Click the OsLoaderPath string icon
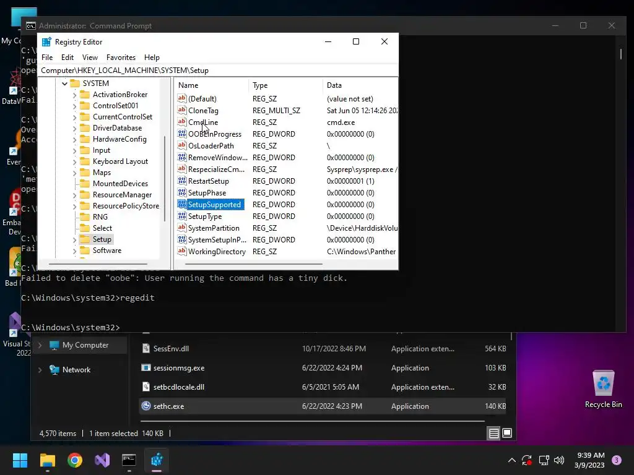 pos(182,145)
